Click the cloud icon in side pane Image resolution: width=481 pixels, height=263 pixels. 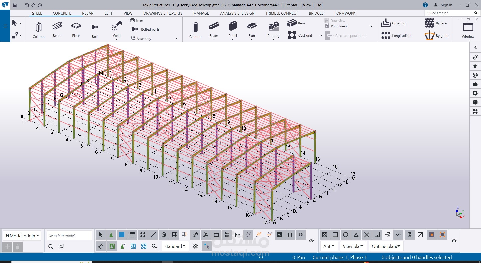pyautogui.click(x=475, y=84)
